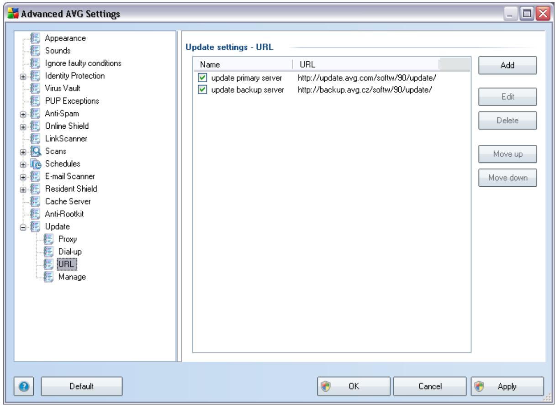
Task: Uncheck the update primary server checkbox
Action: coord(202,78)
